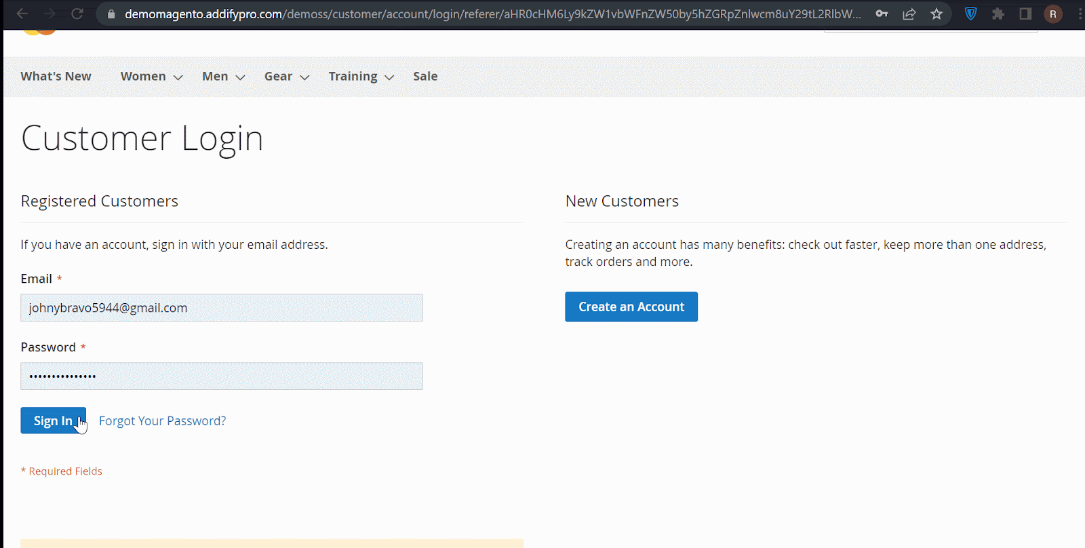
Task: Click the Forgot Your Password link
Action: tap(163, 421)
